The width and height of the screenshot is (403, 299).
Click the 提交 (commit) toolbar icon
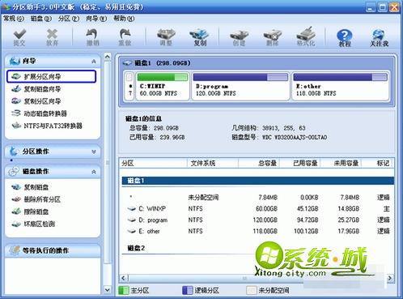[x=19, y=37]
